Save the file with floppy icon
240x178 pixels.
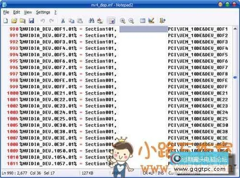point(31,21)
